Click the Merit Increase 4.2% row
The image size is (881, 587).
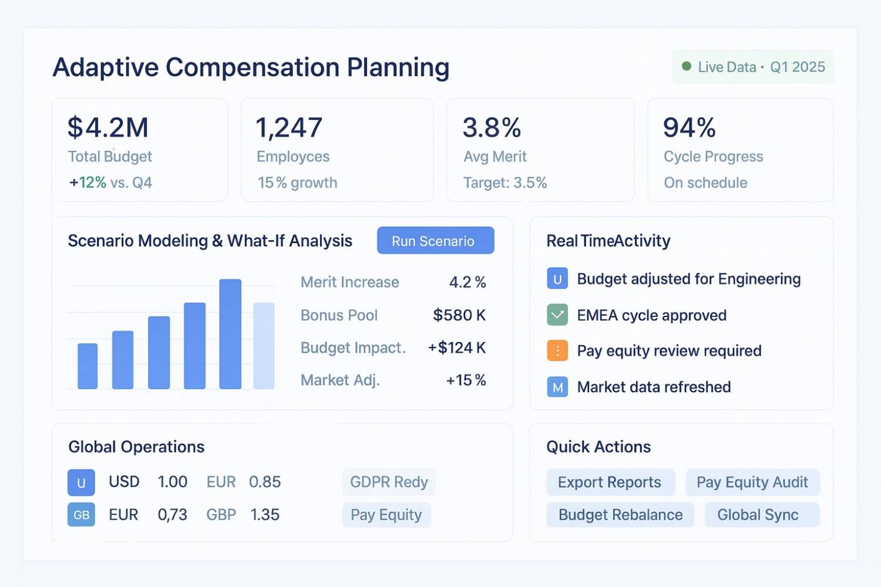tap(393, 282)
